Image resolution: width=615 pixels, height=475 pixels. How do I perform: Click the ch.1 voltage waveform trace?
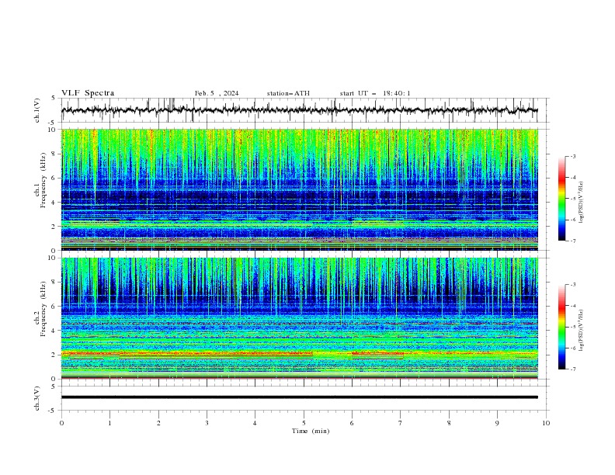pos(300,110)
